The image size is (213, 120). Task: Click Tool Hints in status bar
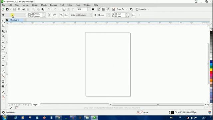pyautogui.click(x=10, y=113)
